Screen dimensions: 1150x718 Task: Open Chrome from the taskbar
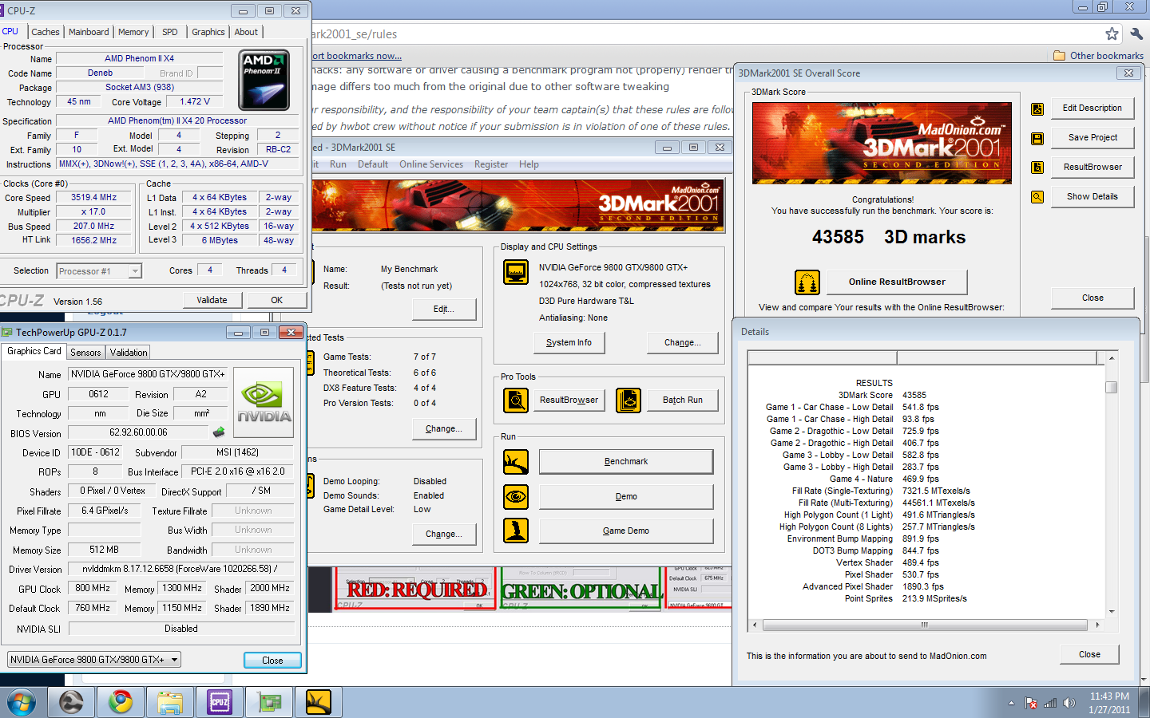(x=121, y=702)
